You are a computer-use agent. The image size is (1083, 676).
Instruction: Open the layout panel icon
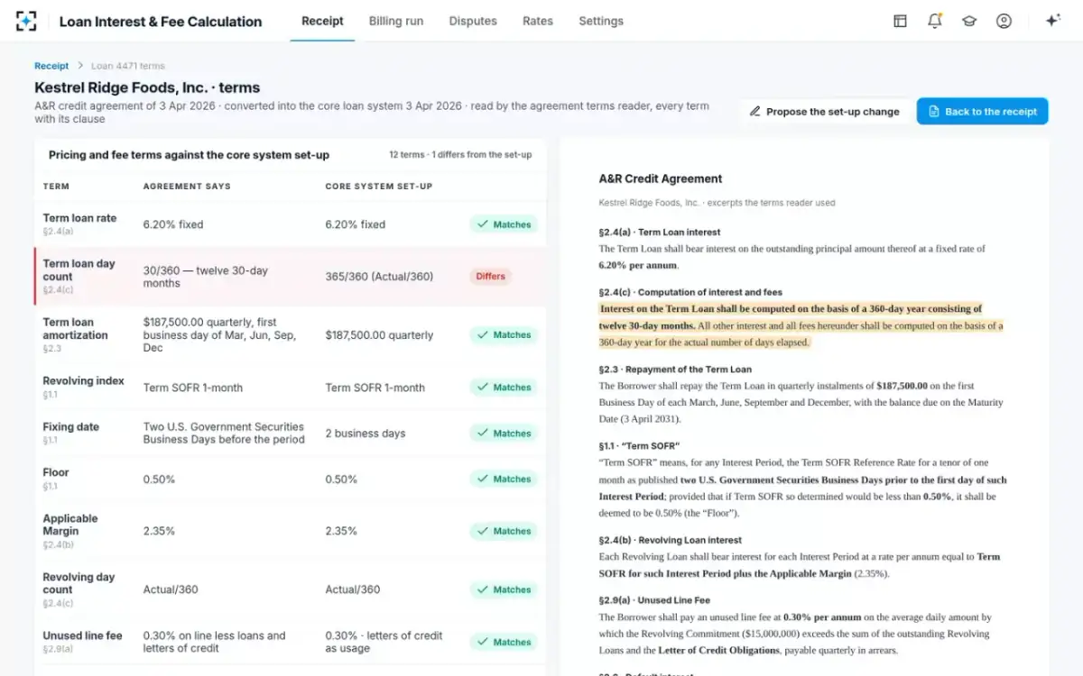[900, 21]
